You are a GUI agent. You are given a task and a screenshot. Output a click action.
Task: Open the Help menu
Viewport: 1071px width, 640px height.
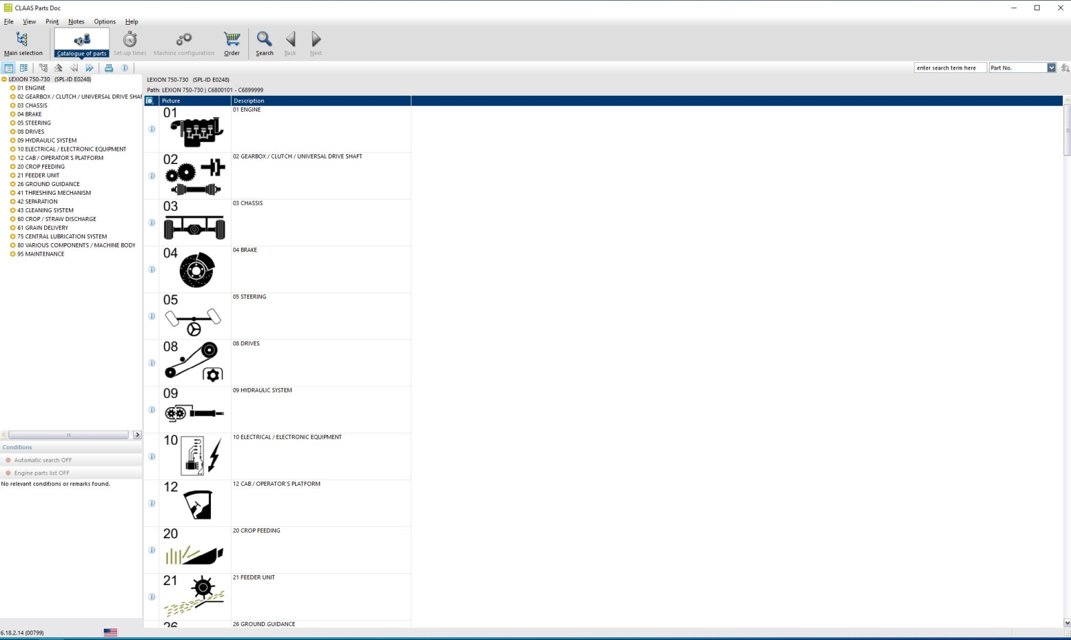coord(132,21)
